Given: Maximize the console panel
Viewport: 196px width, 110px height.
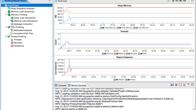Looking at the screenshot, I should click(x=192, y=85).
